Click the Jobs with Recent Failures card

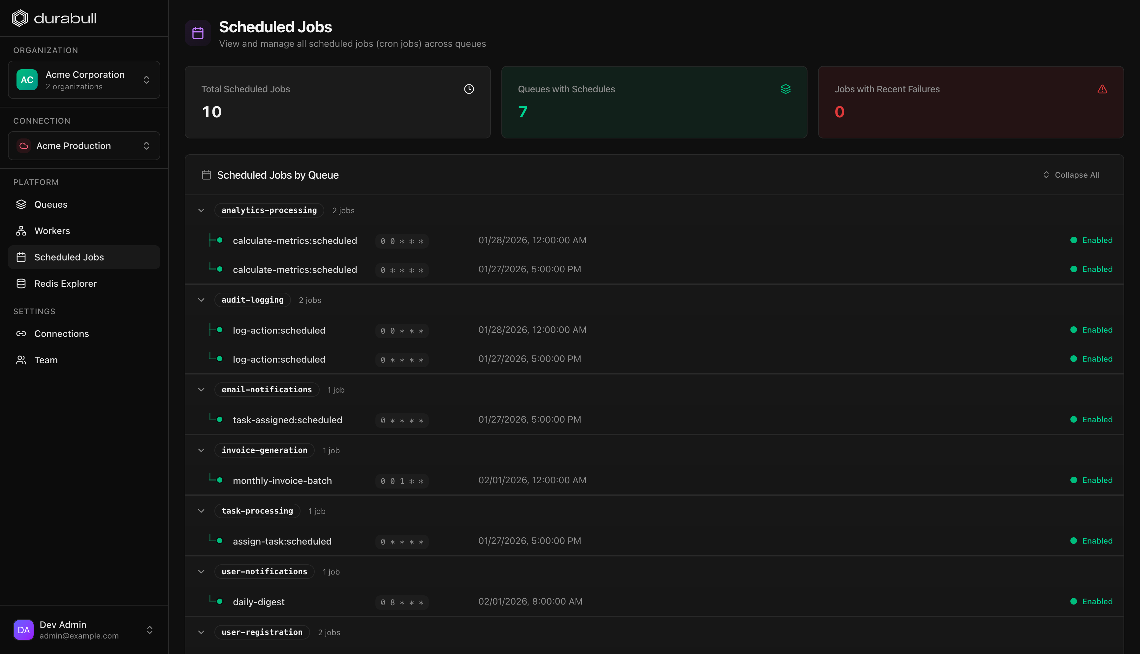click(971, 102)
